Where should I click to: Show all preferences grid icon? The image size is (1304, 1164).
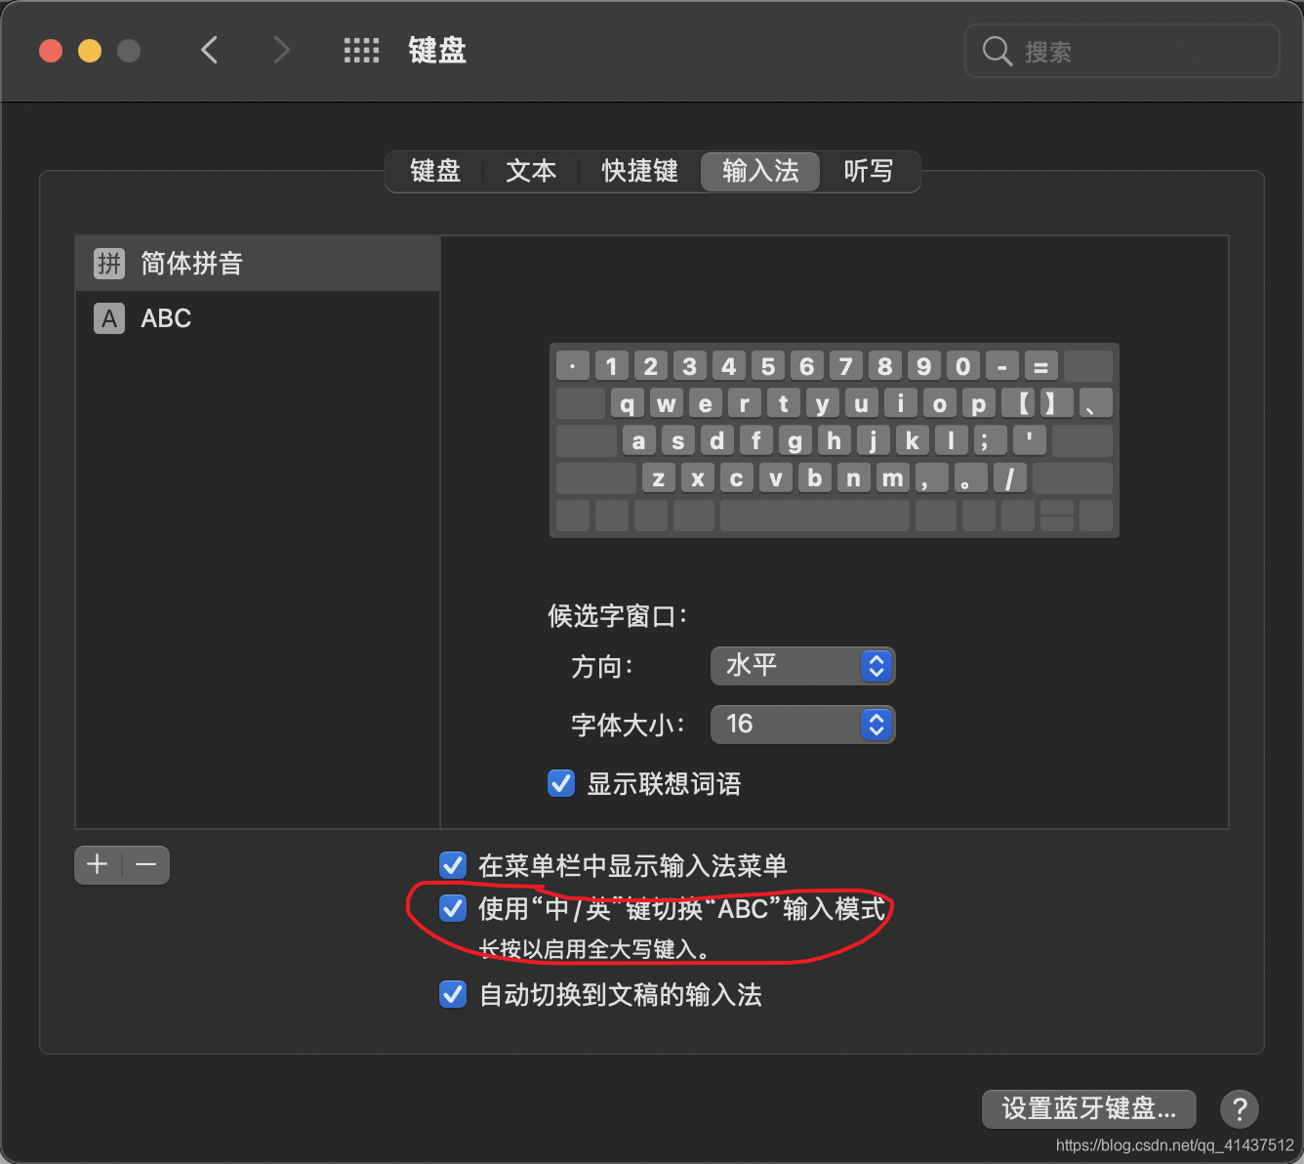click(x=361, y=51)
